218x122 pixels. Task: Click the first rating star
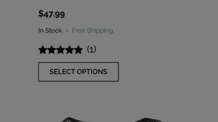click(x=43, y=50)
